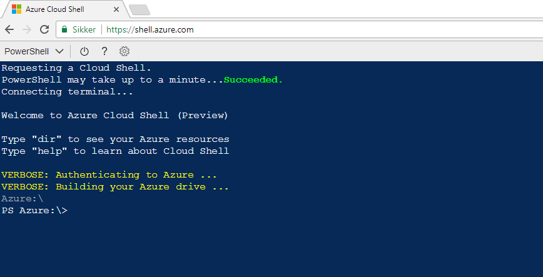Click the VERBOSE Authenticating to Azure line

click(109, 175)
